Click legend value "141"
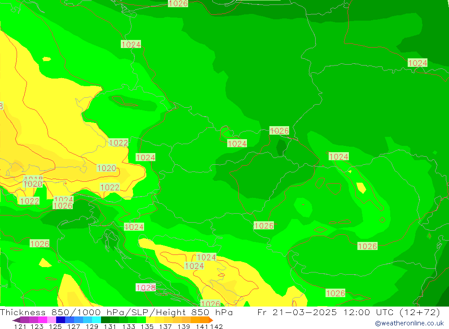449x329 pixels. pyautogui.click(x=202, y=326)
